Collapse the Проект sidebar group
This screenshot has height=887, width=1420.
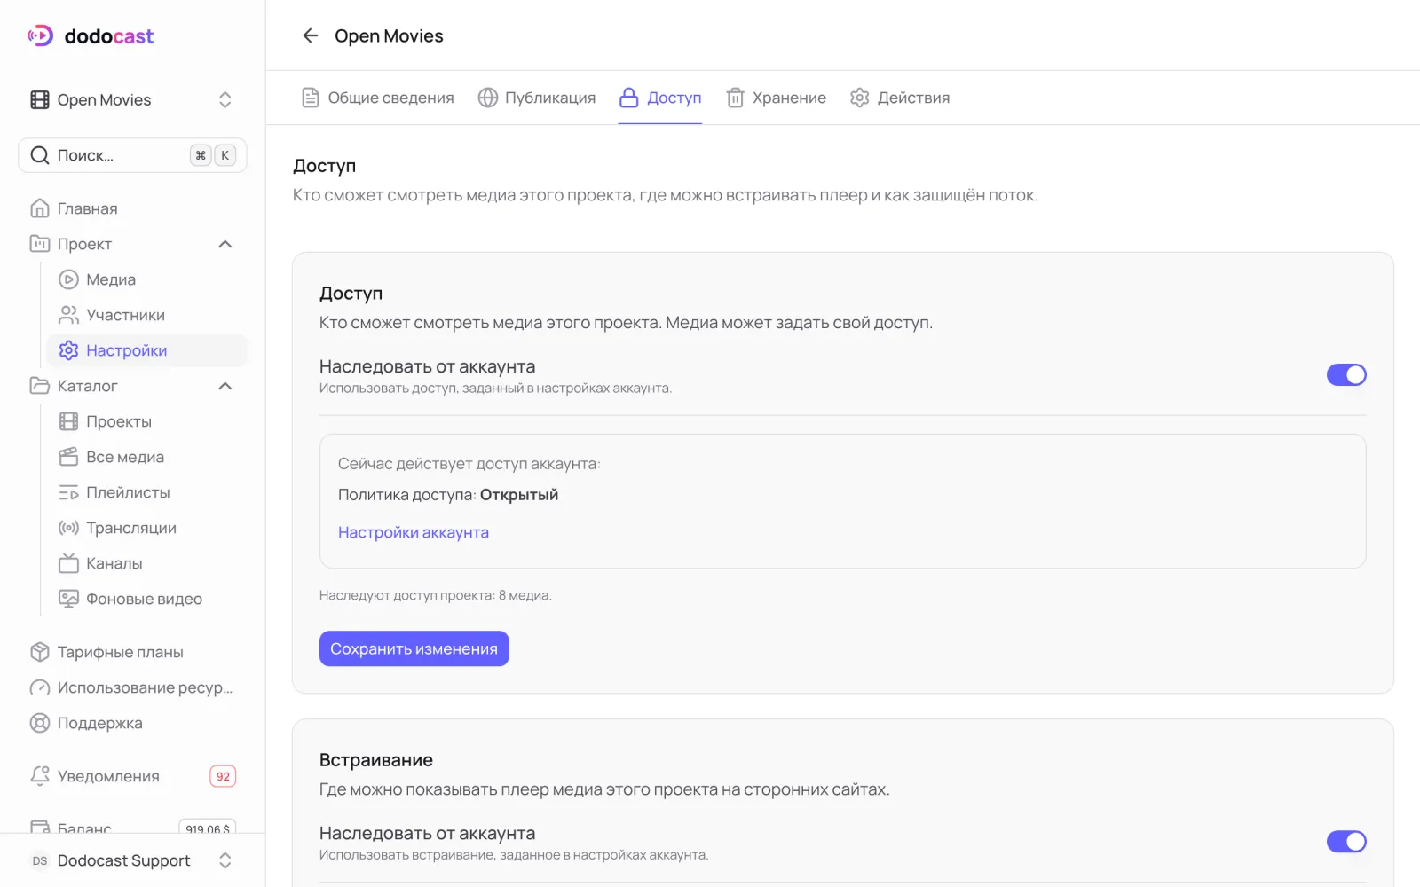(225, 244)
